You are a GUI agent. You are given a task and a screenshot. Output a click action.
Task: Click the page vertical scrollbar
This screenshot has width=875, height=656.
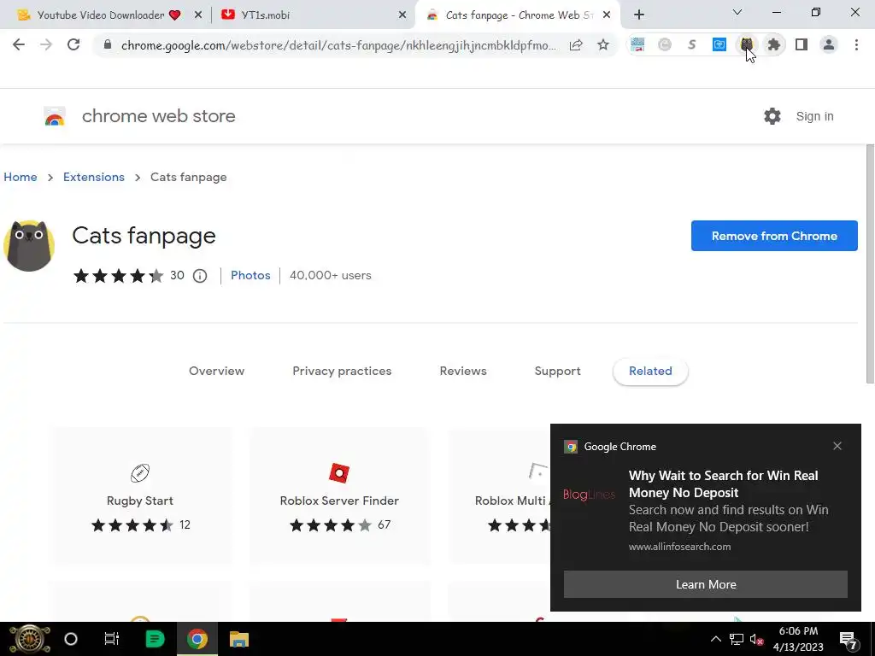click(x=870, y=264)
